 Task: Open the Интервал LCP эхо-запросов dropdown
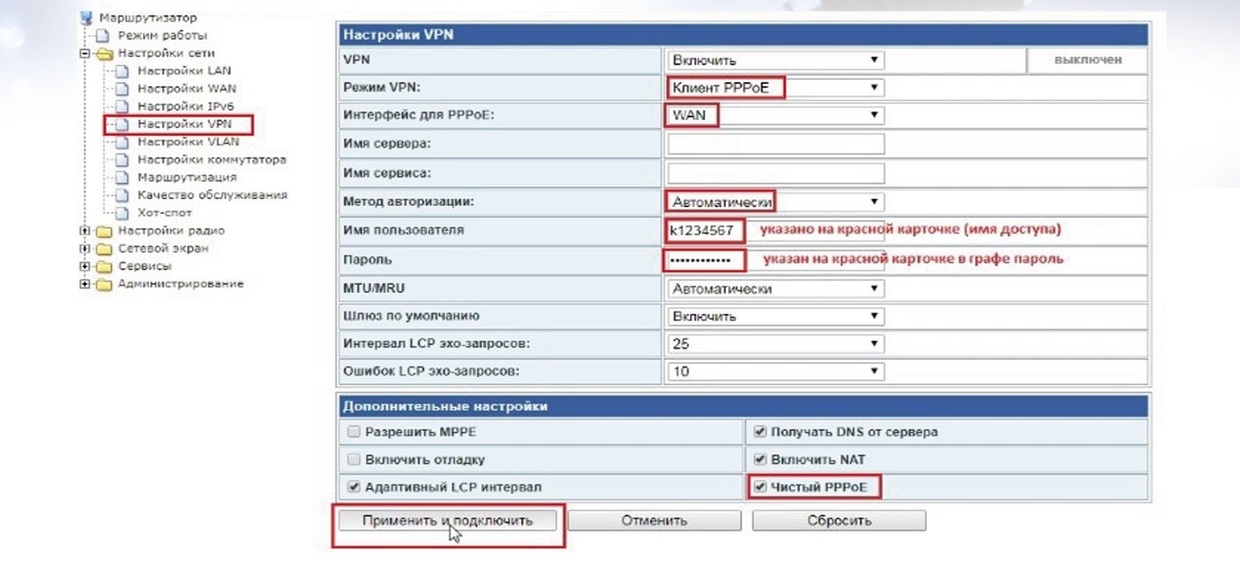[x=776, y=344]
